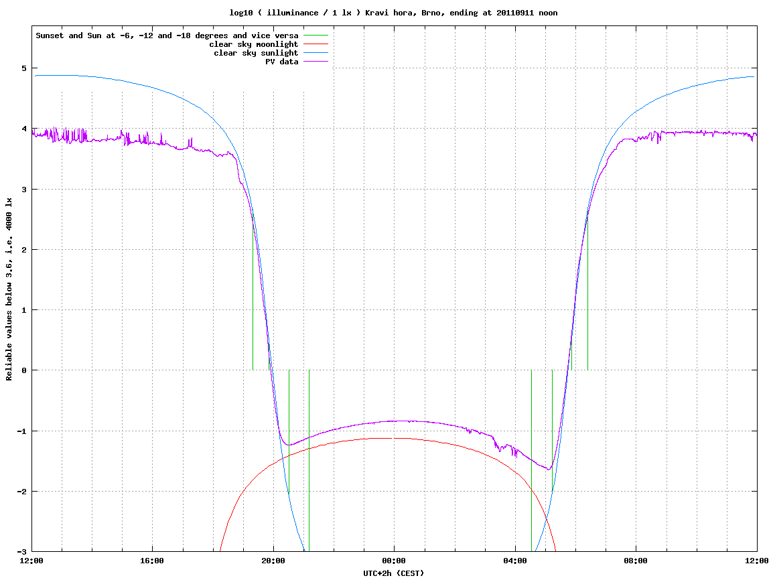The width and height of the screenshot is (771, 578).
Task: Click the y-axis tick label '-3'
Action: [22, 551]
